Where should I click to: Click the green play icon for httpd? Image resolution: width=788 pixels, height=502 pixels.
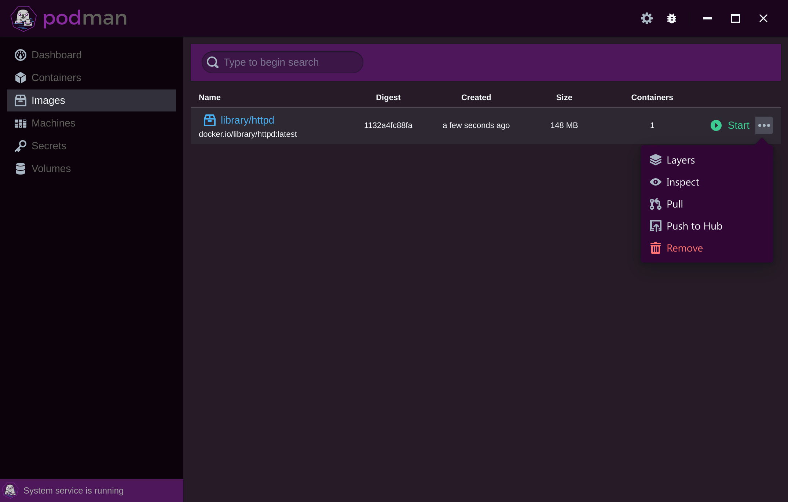(716, 125)
